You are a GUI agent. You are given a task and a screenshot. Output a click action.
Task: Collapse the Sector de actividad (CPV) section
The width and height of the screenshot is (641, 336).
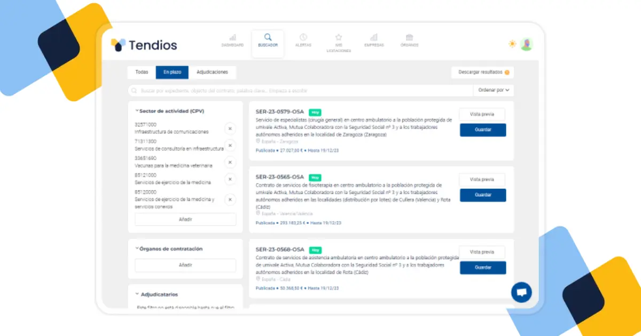pyautogui.click(x=137, y=111)
